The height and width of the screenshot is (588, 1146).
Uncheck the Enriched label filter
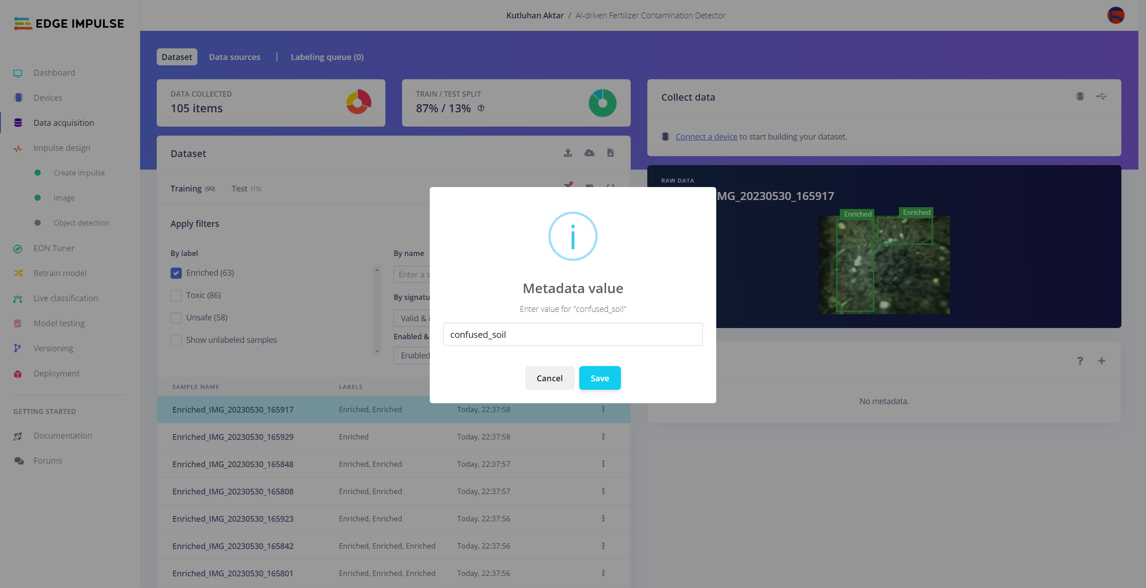176,273
